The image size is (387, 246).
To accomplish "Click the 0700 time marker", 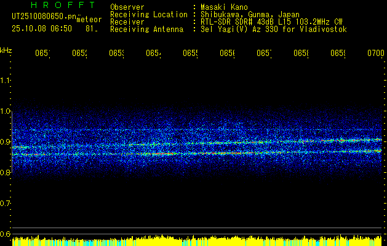I will tap(376, 54).
